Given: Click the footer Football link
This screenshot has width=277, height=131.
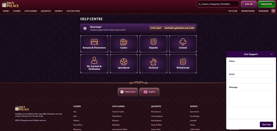Looking at the screenshot, I should (x=193, y=120).
